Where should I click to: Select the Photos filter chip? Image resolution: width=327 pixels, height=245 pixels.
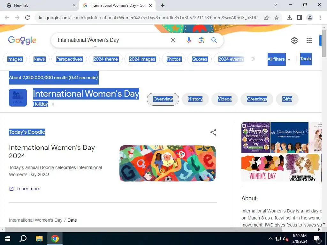(173, 59)
